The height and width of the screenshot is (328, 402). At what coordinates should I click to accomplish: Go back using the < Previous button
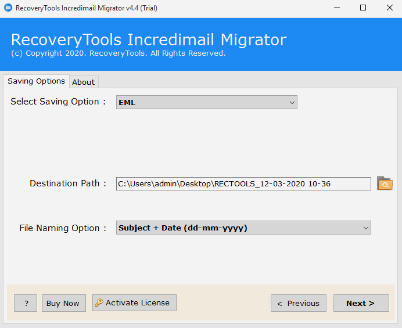point(298,303)
